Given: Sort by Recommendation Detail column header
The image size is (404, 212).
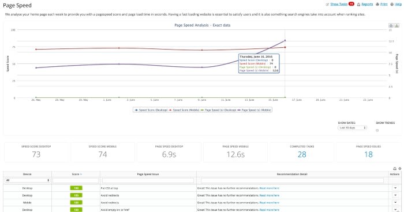Looking at the screenshot, I should coord(292,174).
